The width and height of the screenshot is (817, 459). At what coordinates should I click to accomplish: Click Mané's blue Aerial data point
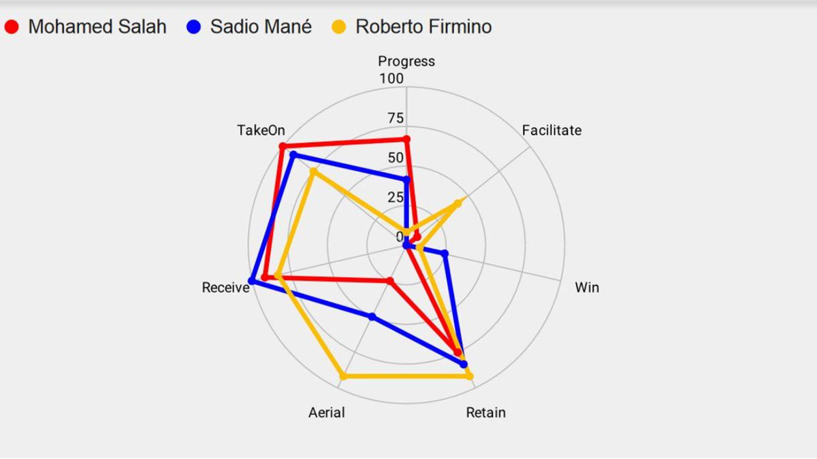click(372, 316)
